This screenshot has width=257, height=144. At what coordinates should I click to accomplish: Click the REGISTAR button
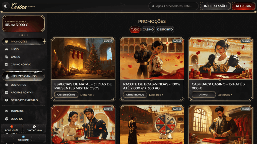pyautogui.click(x=243, y=6)
